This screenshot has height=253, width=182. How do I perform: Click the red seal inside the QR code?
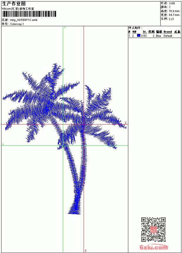click(x=153, y=229)
